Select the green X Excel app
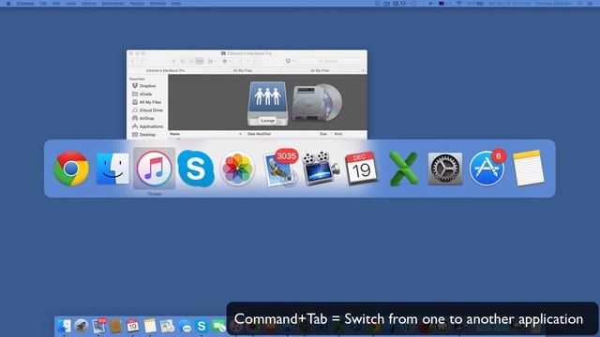The image size is (600, 337). tap(403, 168)
